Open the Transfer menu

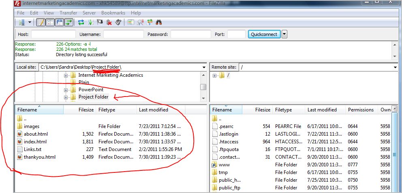coord(68,13)
